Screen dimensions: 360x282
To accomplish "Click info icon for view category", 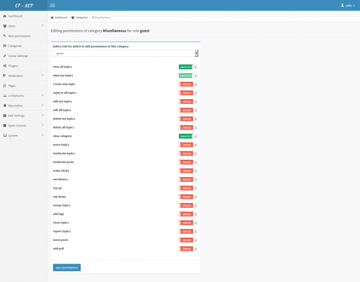I will pos(196,136).
